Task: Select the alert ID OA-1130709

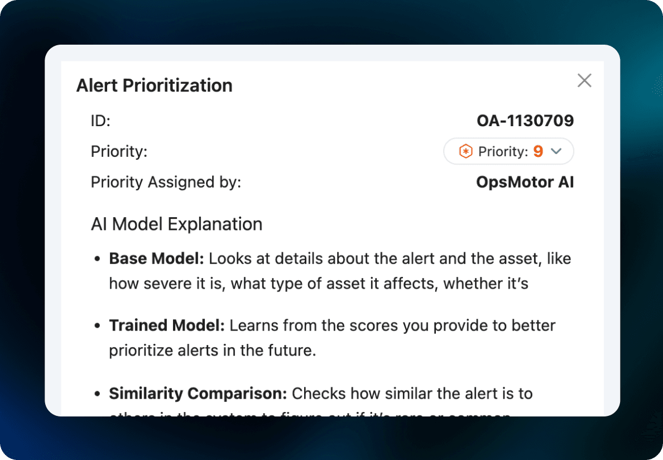Action: click(x=525, y=121)
